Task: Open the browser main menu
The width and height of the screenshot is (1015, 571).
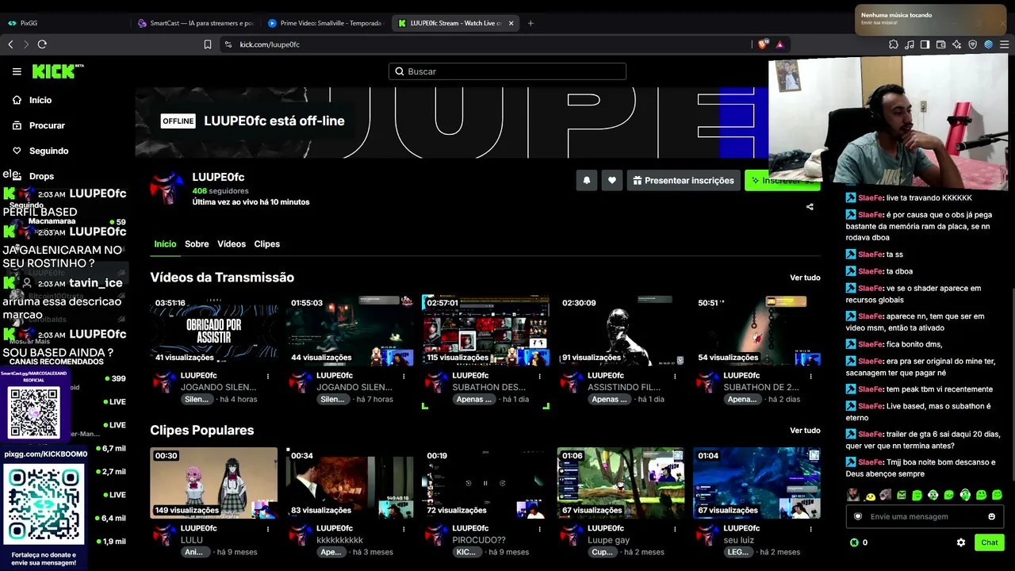Action: 1004,44
